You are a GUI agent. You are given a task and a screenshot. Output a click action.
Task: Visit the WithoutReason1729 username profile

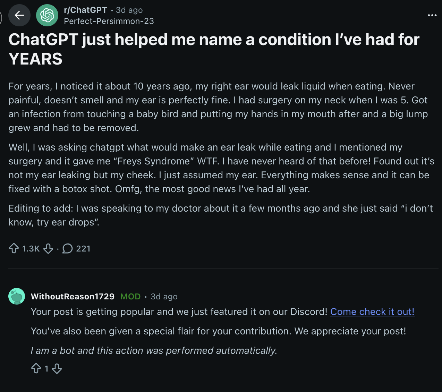pos(73,297)
